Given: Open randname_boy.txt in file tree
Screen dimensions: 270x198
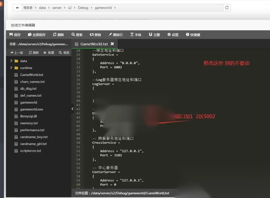Looking at the screenshot, I should pos(34,137).
